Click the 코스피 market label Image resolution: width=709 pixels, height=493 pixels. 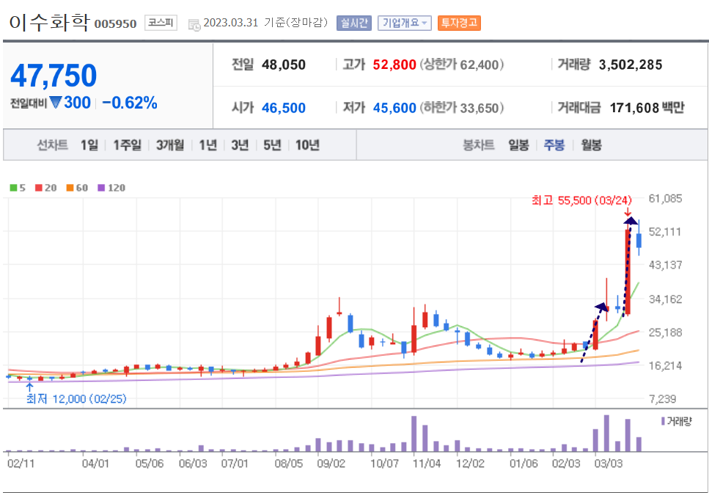(x=161, y=23)
